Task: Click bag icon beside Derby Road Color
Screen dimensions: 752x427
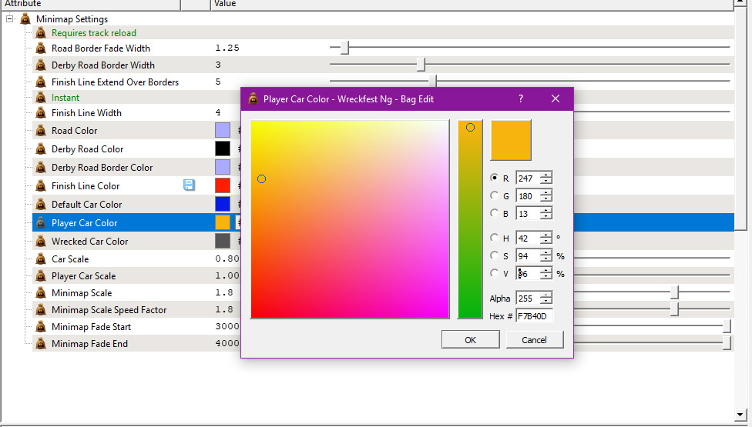Action: pyautogui.click(x=42, y=149)
